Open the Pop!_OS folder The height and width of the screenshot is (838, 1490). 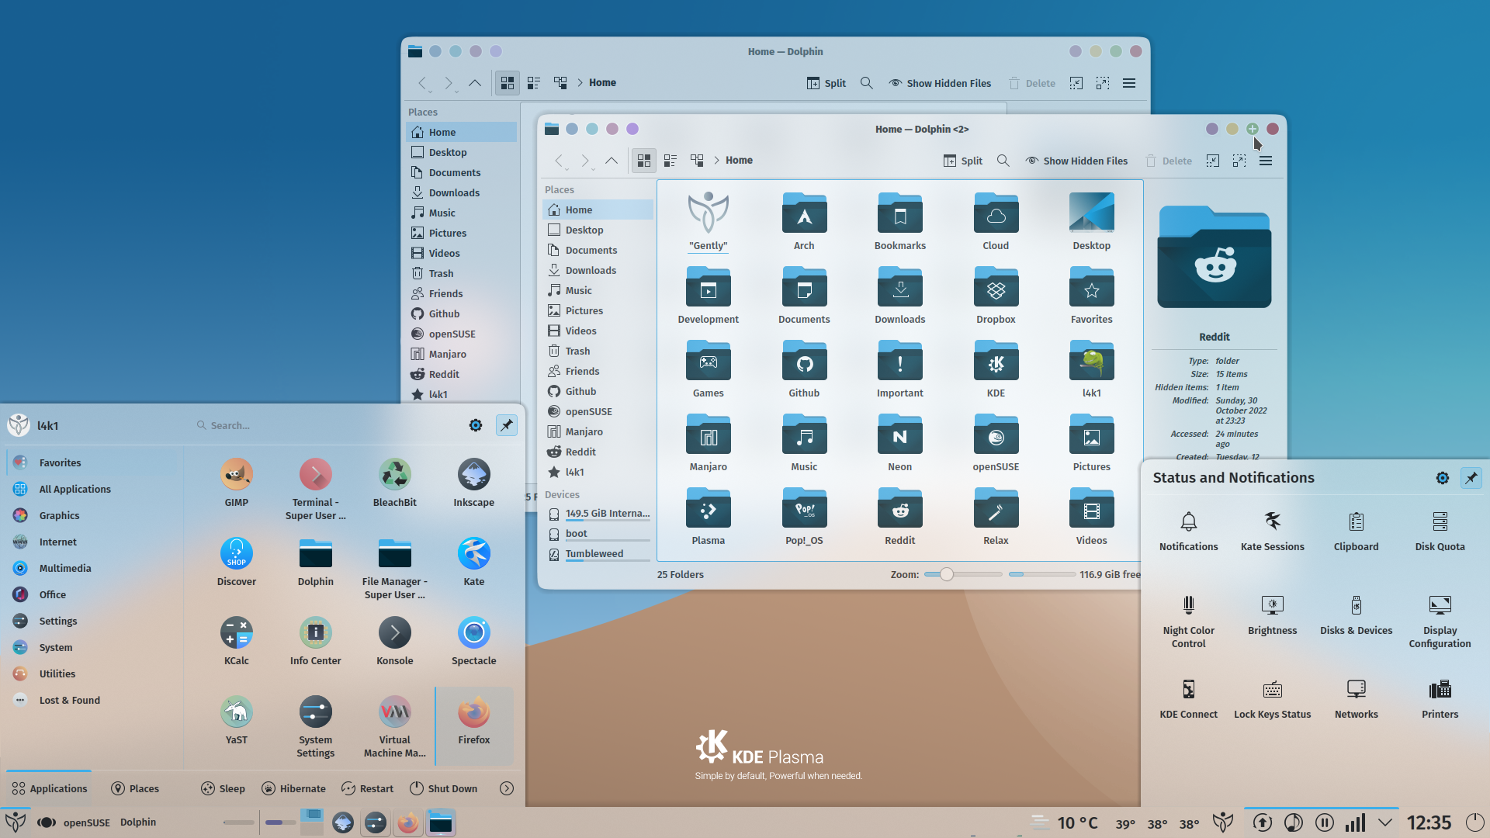click(x=804, y=517)
